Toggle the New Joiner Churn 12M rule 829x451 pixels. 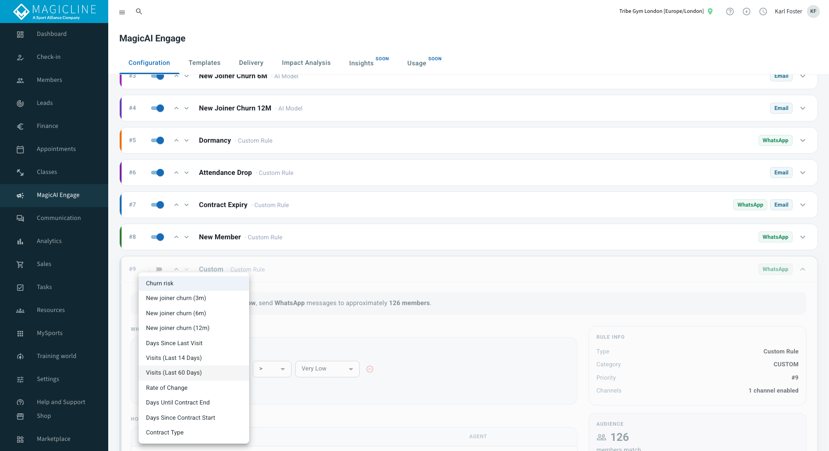(x=158, y=108)
